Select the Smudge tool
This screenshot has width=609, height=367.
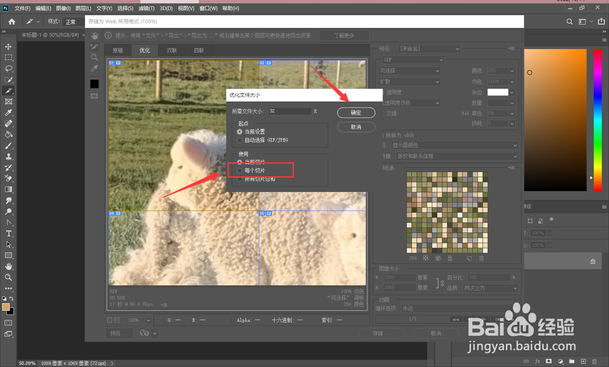pos(8,200)
